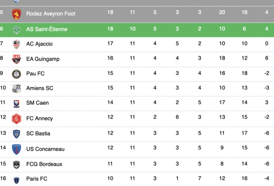Viewport: 274px width, 186px height.
Task: Click the US Concarneau shield logo
Action: (x=16, y=149)
